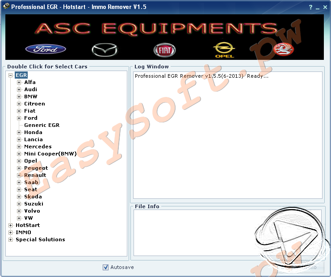Expand the Honda node
Viewport: 331px width, 277px height.
(19, 132)
